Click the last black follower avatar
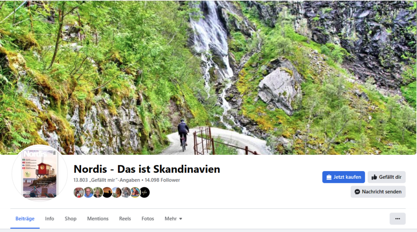Screen dimensions: 417x232 (145, 192)
